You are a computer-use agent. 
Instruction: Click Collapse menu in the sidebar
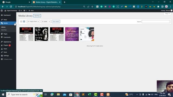tap(6, 59)
